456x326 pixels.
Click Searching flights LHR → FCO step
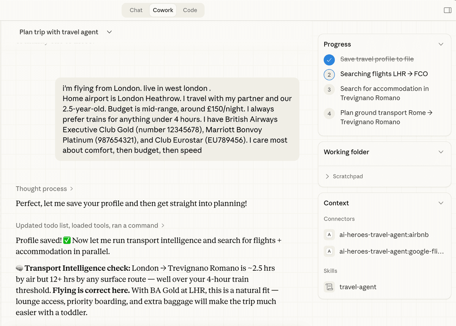[x=384, y=74]
